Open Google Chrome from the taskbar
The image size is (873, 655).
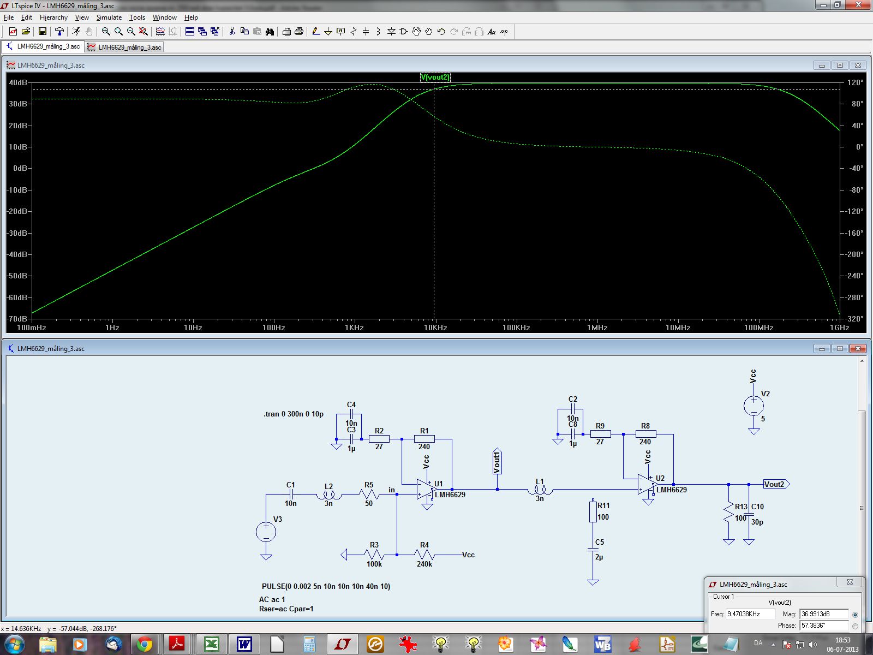tap(144, 644)
